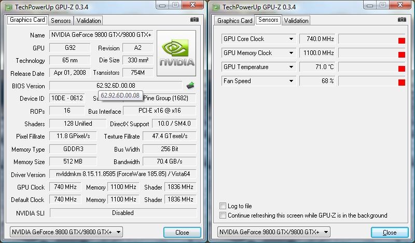
Task: Click Bus Width value 256 Bit
Action: click(x=170, y=149)
